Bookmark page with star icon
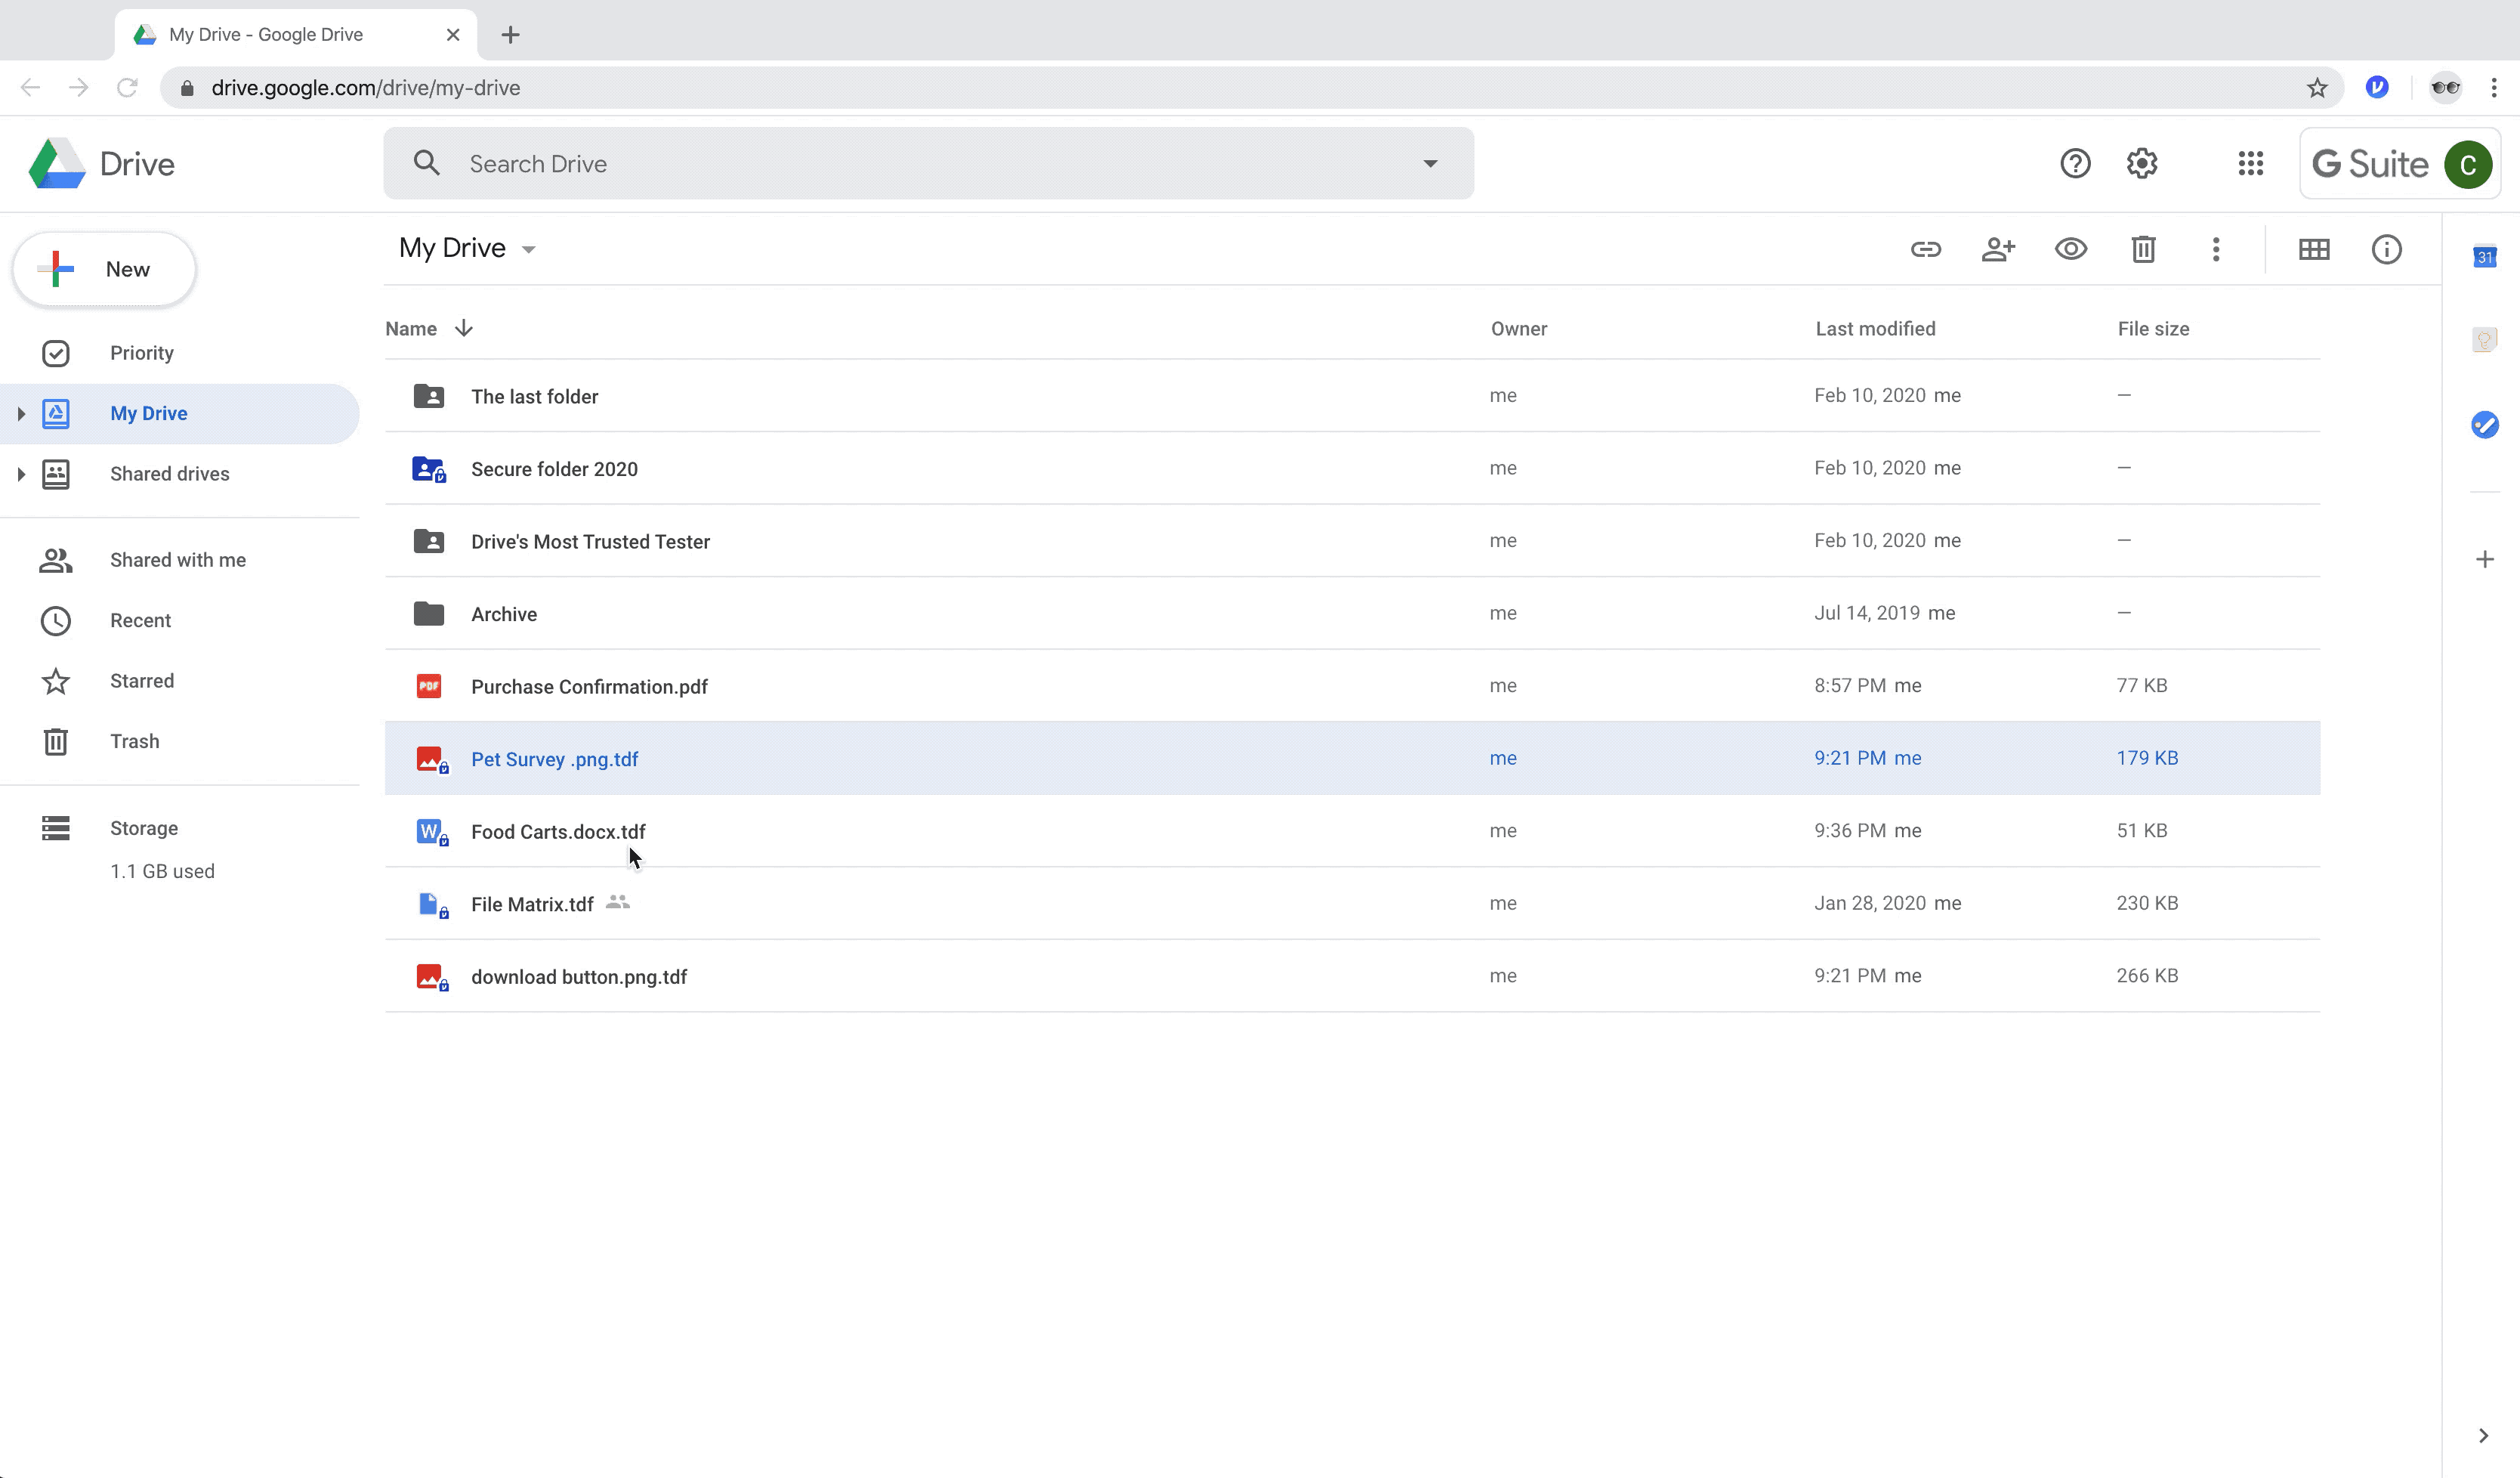 click(2317, 88)
